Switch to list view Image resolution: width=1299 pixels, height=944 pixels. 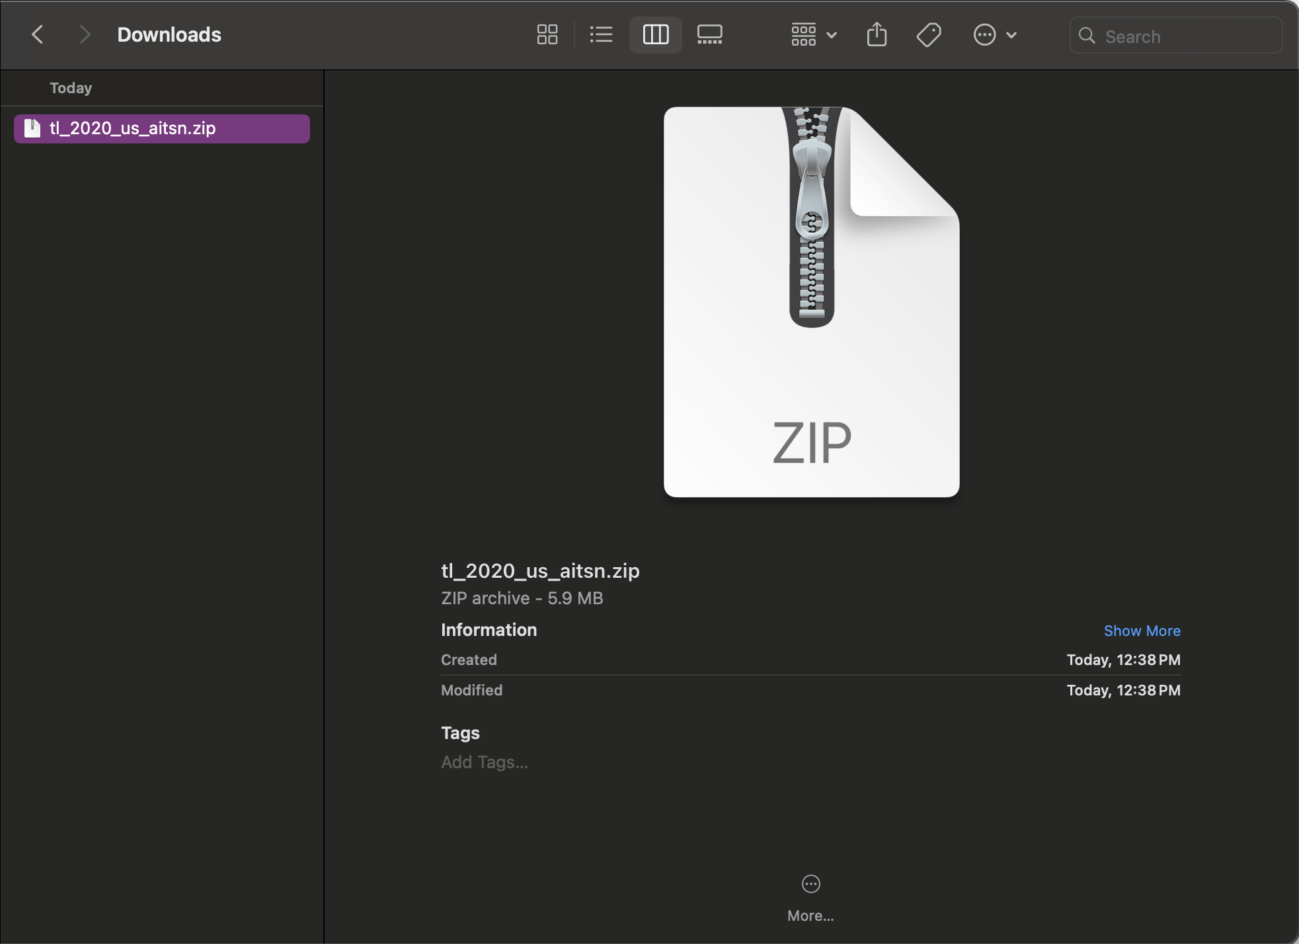601,34
